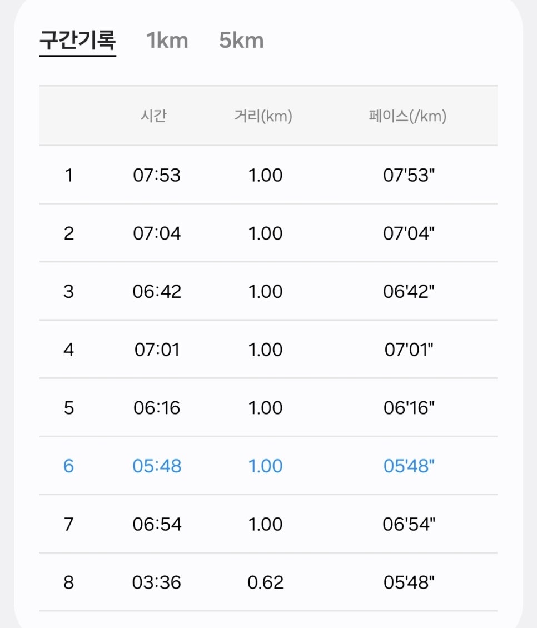Viewport: 537px width, 628px height.
Task: Click lap 5 pace 06'16"
Action: click(409, 408)
